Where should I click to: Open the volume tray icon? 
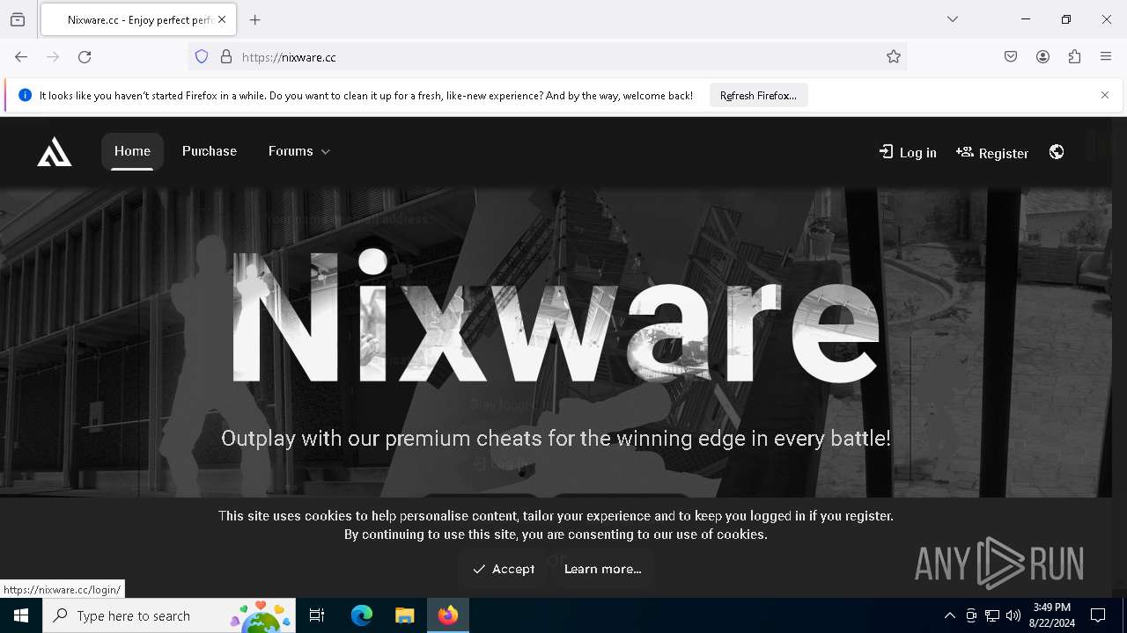pyautogui.click(x=1013, y=615)
